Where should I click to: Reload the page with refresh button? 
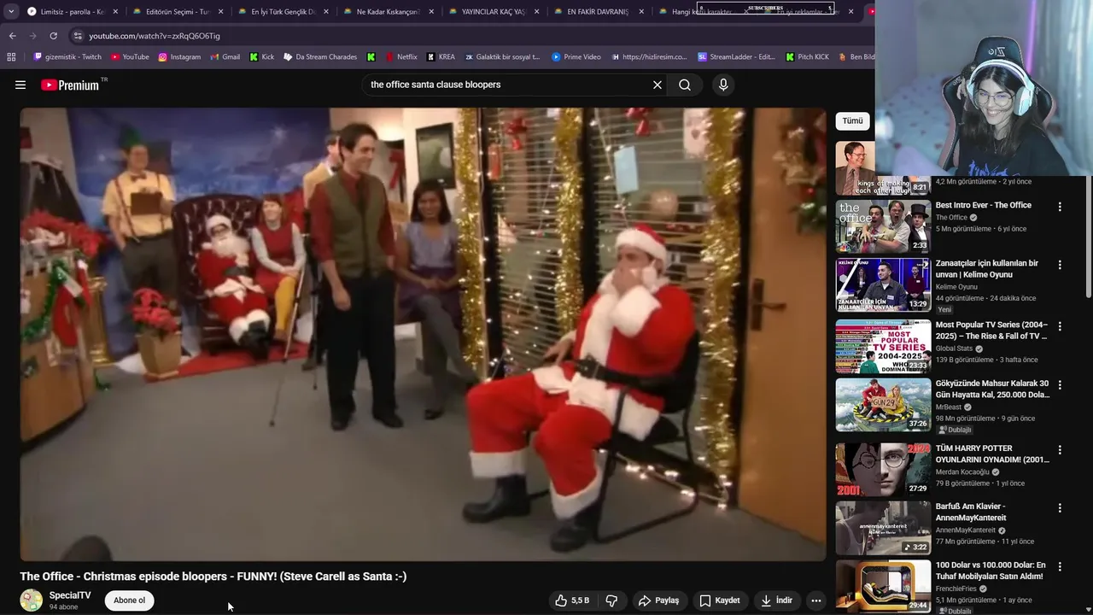53,36
